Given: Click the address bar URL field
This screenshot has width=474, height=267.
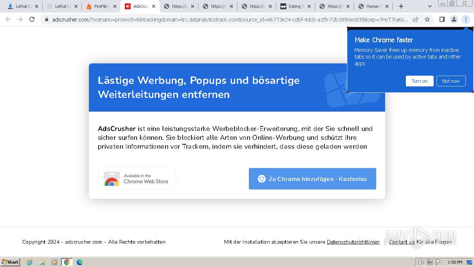Looking at the screenshot, I should pyautogui.click(x=230, y=19).
